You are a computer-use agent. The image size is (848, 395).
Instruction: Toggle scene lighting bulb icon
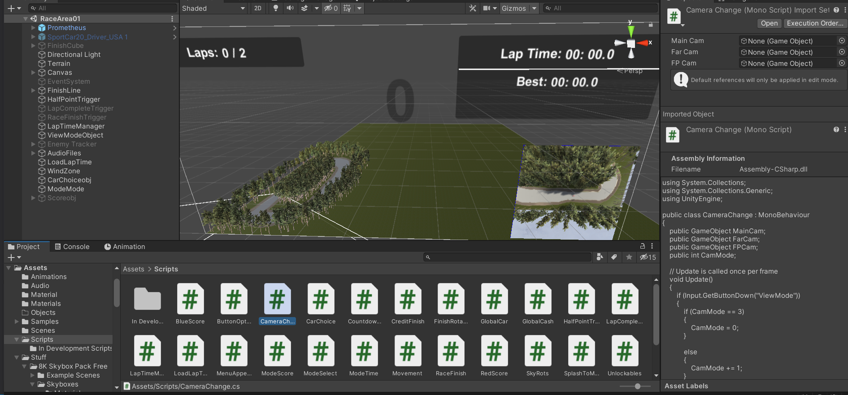[x=276, y=8]
